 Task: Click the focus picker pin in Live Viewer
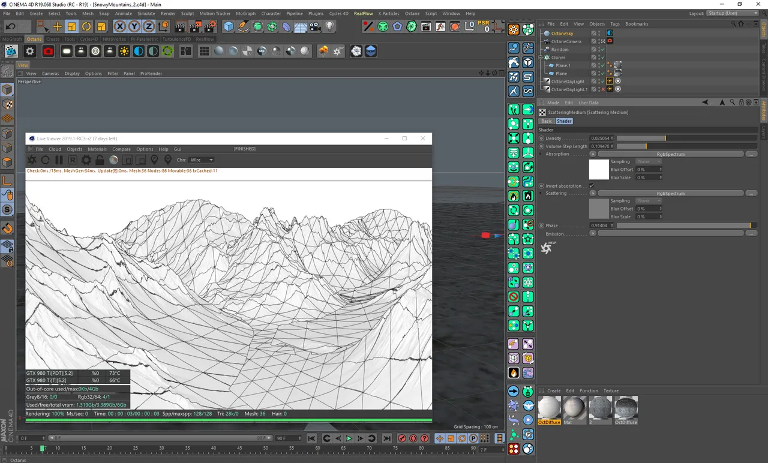click(x=154, y=160)
